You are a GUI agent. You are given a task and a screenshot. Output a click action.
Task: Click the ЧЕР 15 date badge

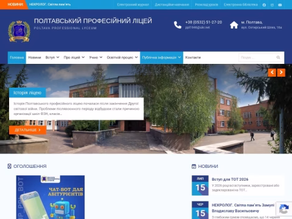coord(200,210)
